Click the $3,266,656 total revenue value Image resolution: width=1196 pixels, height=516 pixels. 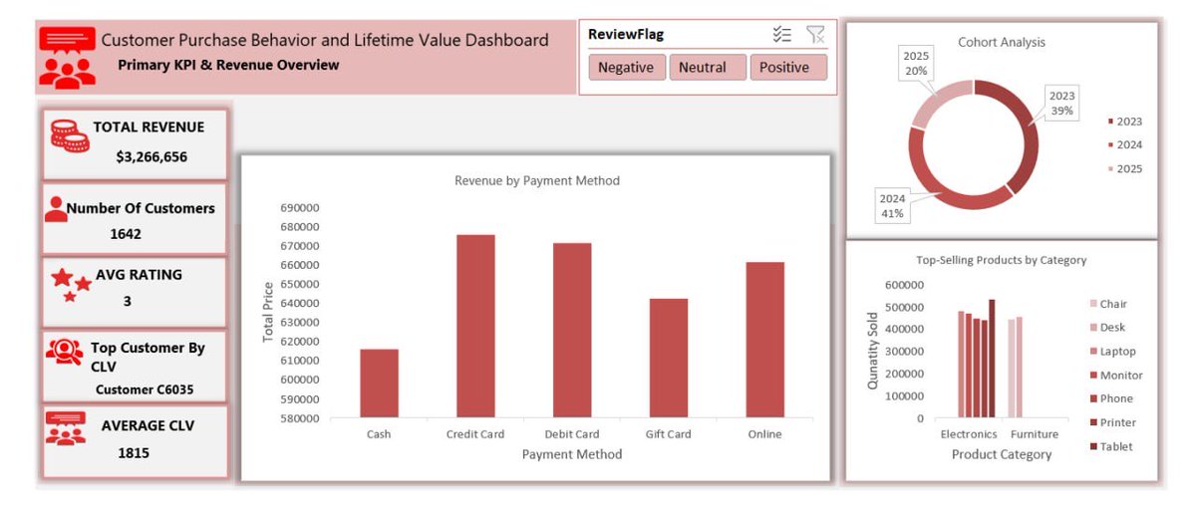(151, 157)
